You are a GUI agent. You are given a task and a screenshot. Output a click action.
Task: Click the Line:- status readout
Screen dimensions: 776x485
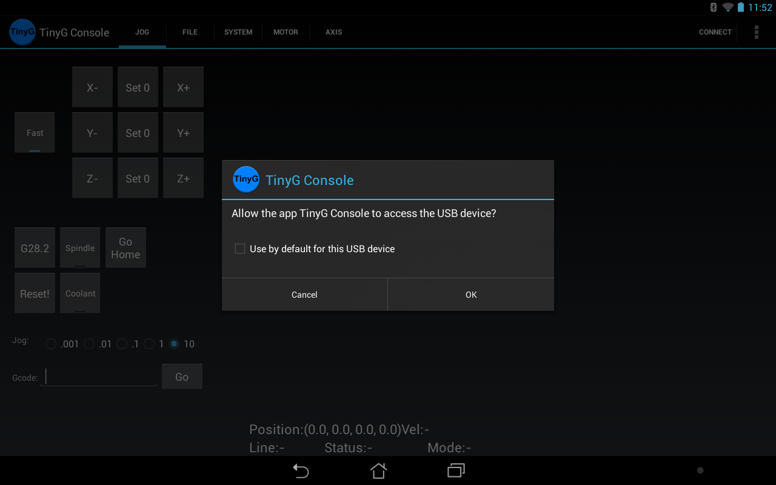pyautogui.click(x=267, y=448)
